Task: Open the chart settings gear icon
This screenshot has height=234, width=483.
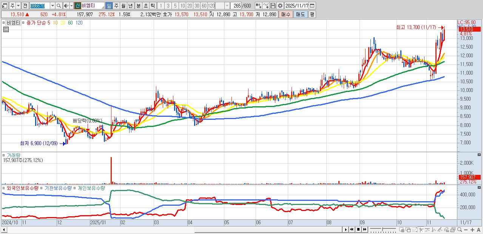Action: click(280, 6)
